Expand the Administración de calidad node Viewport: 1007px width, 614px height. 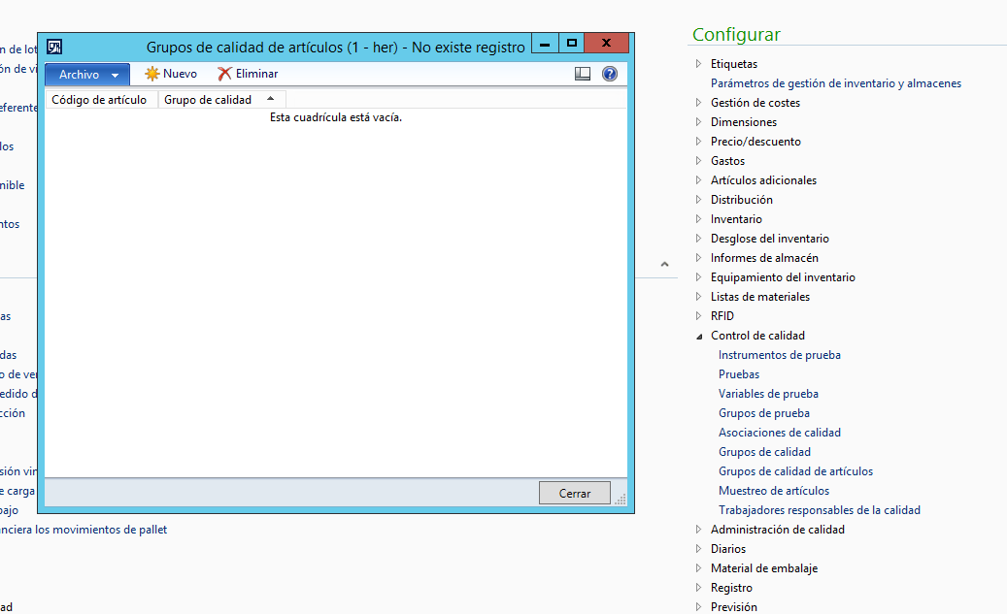tap(699, 530)
